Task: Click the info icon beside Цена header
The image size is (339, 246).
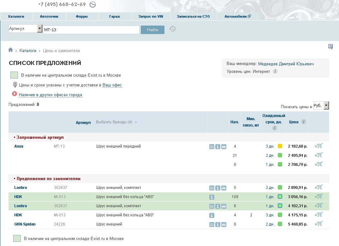Action: [x=304, y=122]
